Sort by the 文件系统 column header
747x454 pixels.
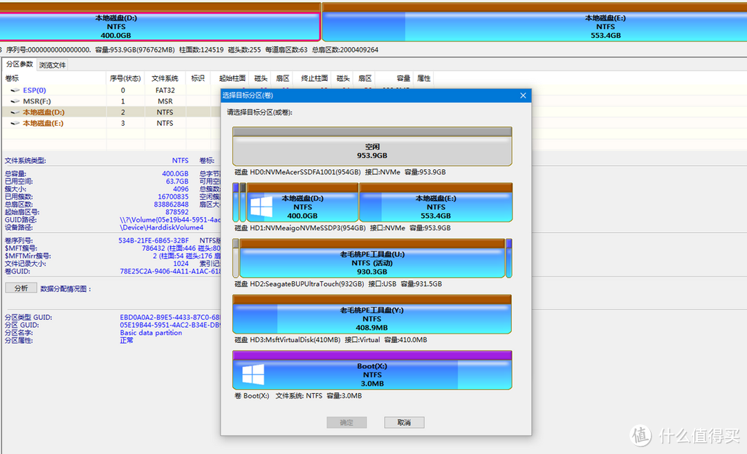[x=165, y=79]
